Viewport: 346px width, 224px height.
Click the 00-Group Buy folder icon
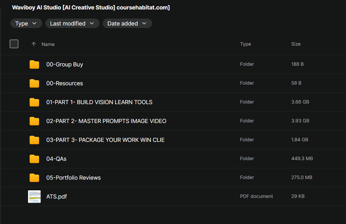[34, 64]
